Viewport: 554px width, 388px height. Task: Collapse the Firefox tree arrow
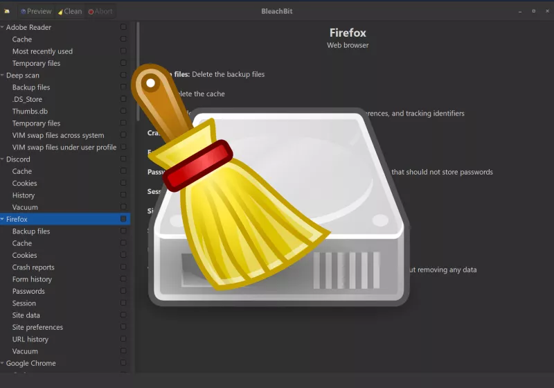coord(3,220)
